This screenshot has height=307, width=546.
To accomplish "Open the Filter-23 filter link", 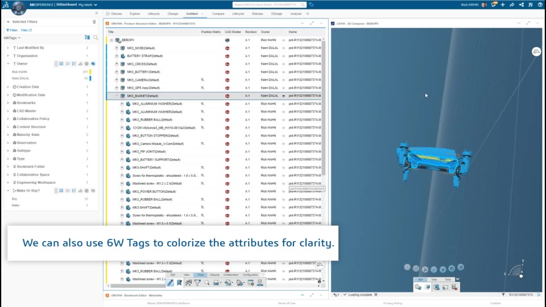I will pyautogui.click(x=27, y=30).
